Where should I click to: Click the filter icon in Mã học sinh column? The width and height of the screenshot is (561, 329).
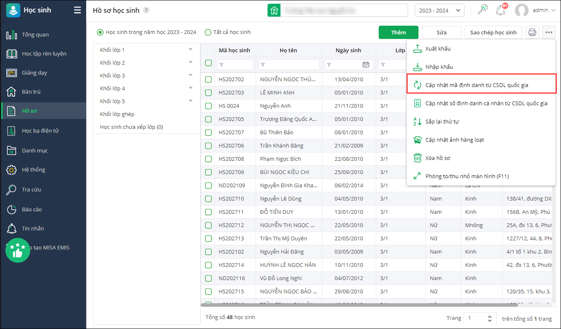(221, 65)
